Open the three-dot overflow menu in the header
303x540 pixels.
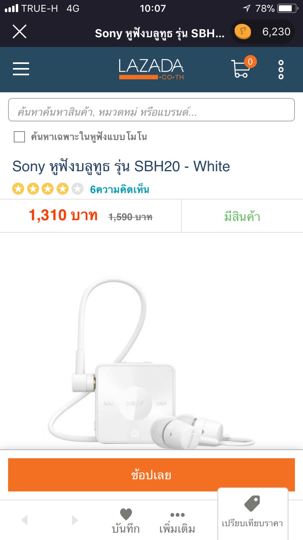pyautogui.click(x=281, y=69)
